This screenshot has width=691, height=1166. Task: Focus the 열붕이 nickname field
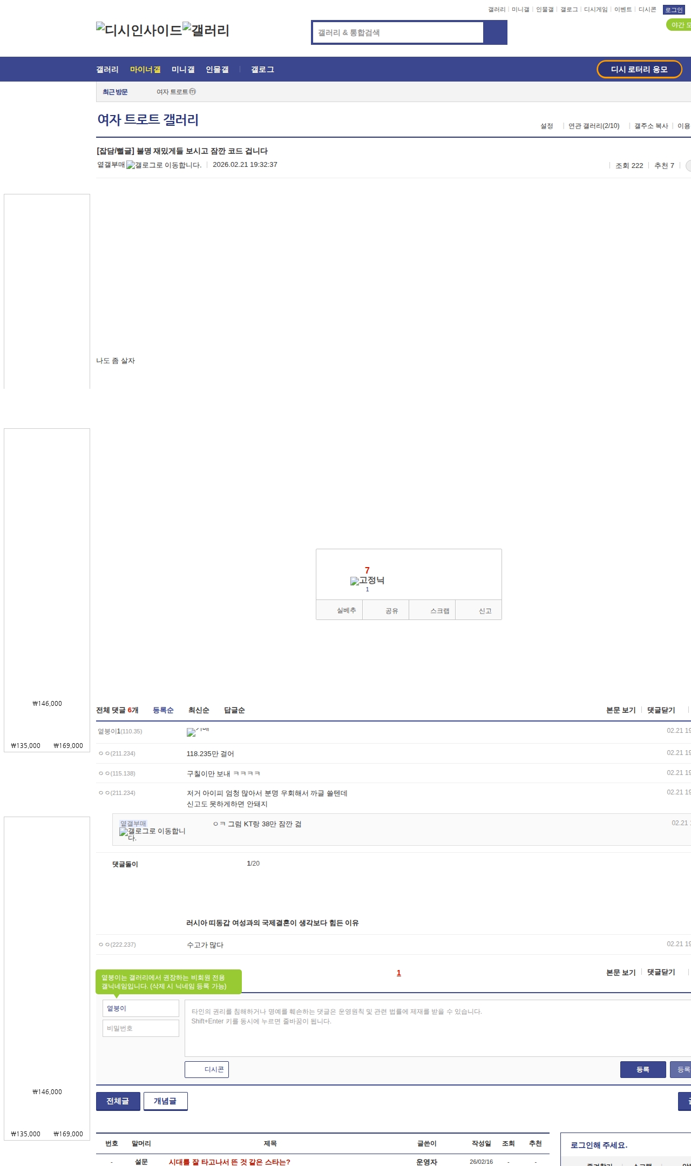coord(141,1008)
